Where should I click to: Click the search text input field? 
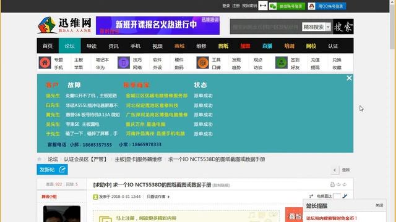tap(265, 27)
